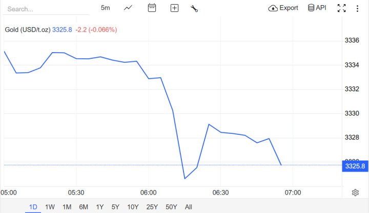Open the chart type line icon

pos(128,8)
